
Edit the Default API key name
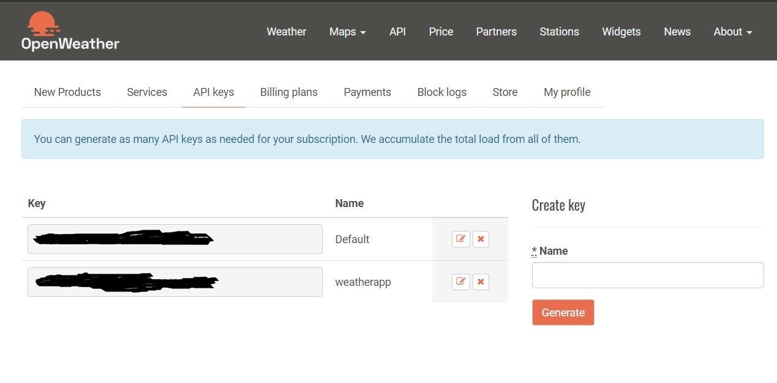tap(460, 239)
